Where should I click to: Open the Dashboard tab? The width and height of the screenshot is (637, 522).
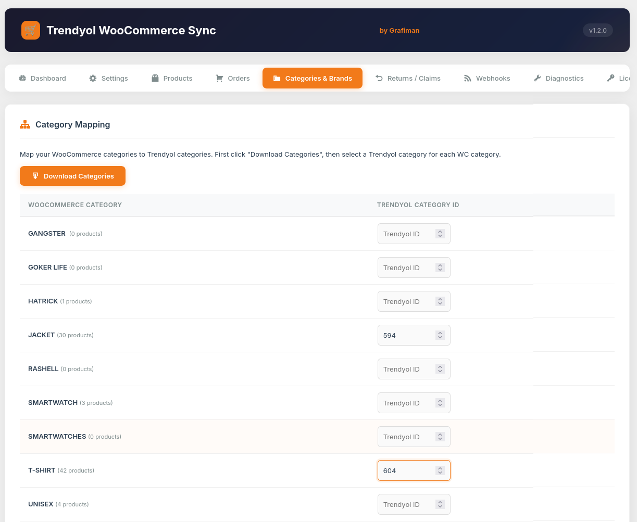[43, 78]
